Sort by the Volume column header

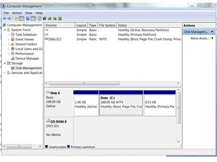[60, 25]
